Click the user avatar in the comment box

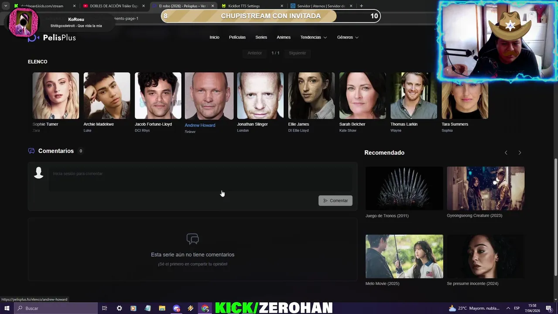39,173
